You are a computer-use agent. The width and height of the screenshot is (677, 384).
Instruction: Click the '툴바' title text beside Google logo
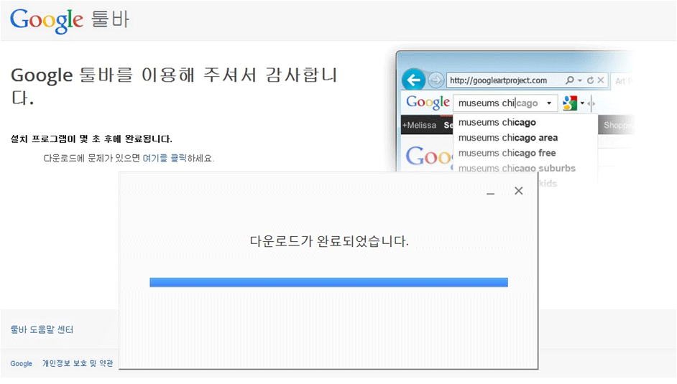(110, 19)
